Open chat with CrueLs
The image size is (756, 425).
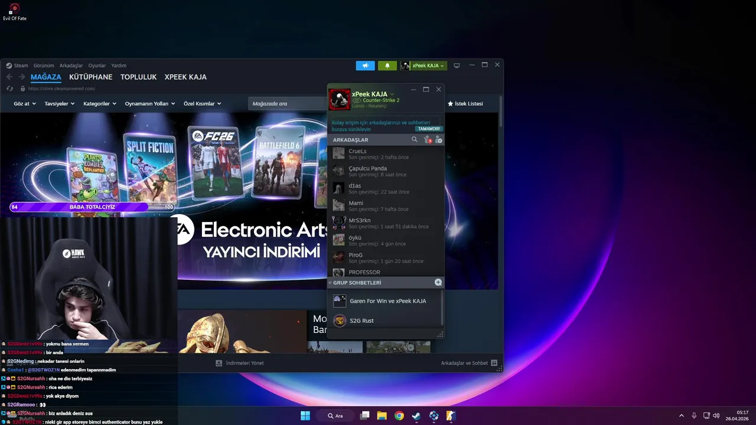(386, 153)
